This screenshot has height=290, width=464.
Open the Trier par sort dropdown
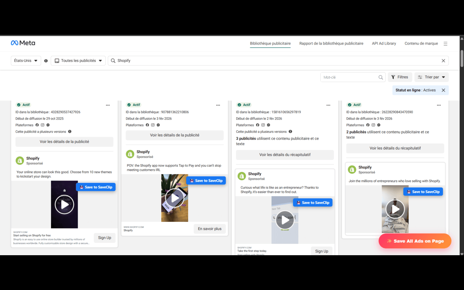click(x=431, y=77)
